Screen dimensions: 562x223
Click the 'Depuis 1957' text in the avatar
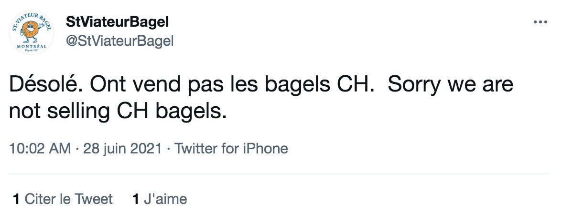32,51
